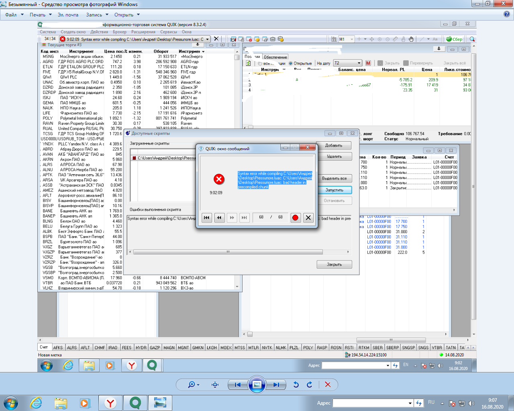
Task: Launch Yandex Browser from the taskbar
Action: [110, 403]
